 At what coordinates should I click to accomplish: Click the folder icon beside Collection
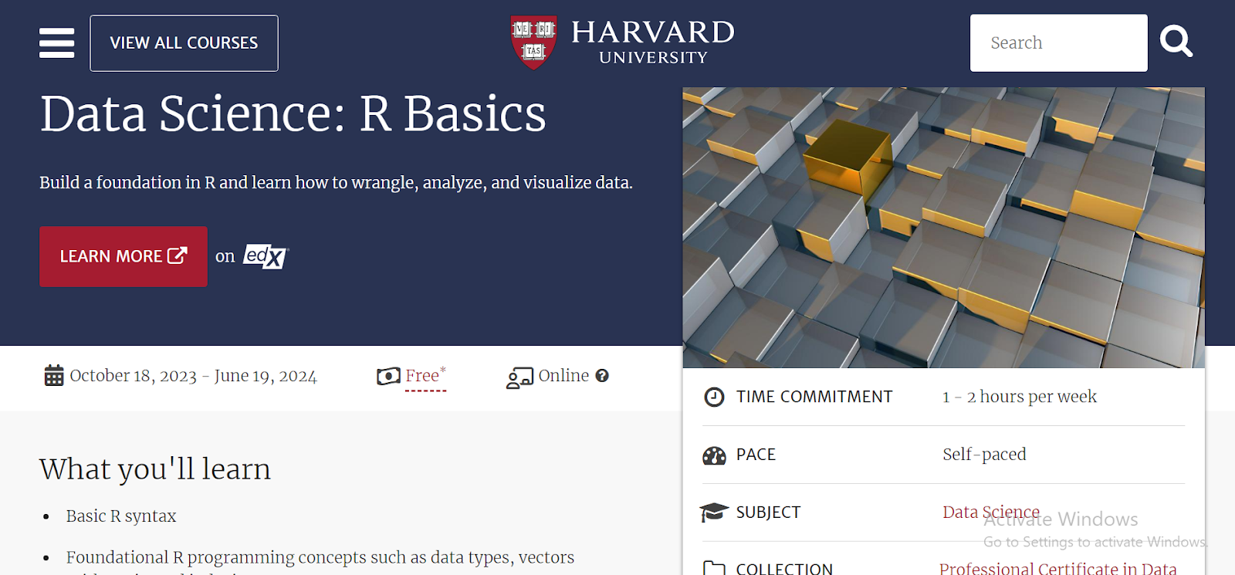click(x=715, y=567)
